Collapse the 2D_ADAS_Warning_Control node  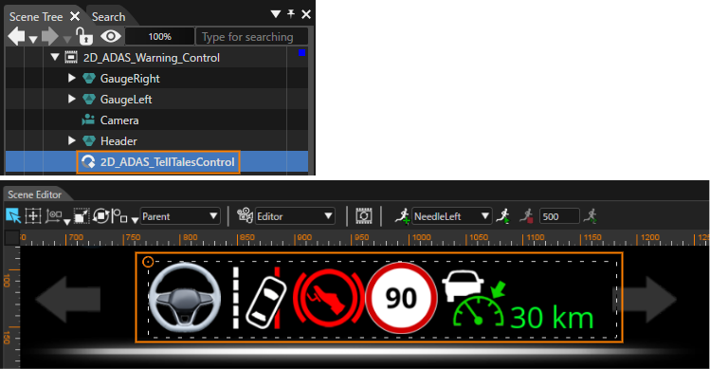pyautogui.click(x=55, y=57)
